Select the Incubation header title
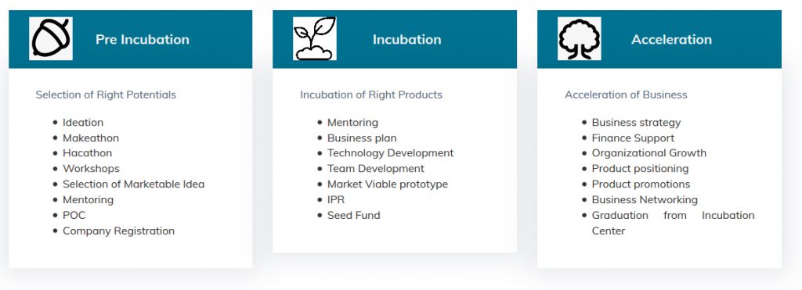This screenshot has width=802, height=290. 406,39
